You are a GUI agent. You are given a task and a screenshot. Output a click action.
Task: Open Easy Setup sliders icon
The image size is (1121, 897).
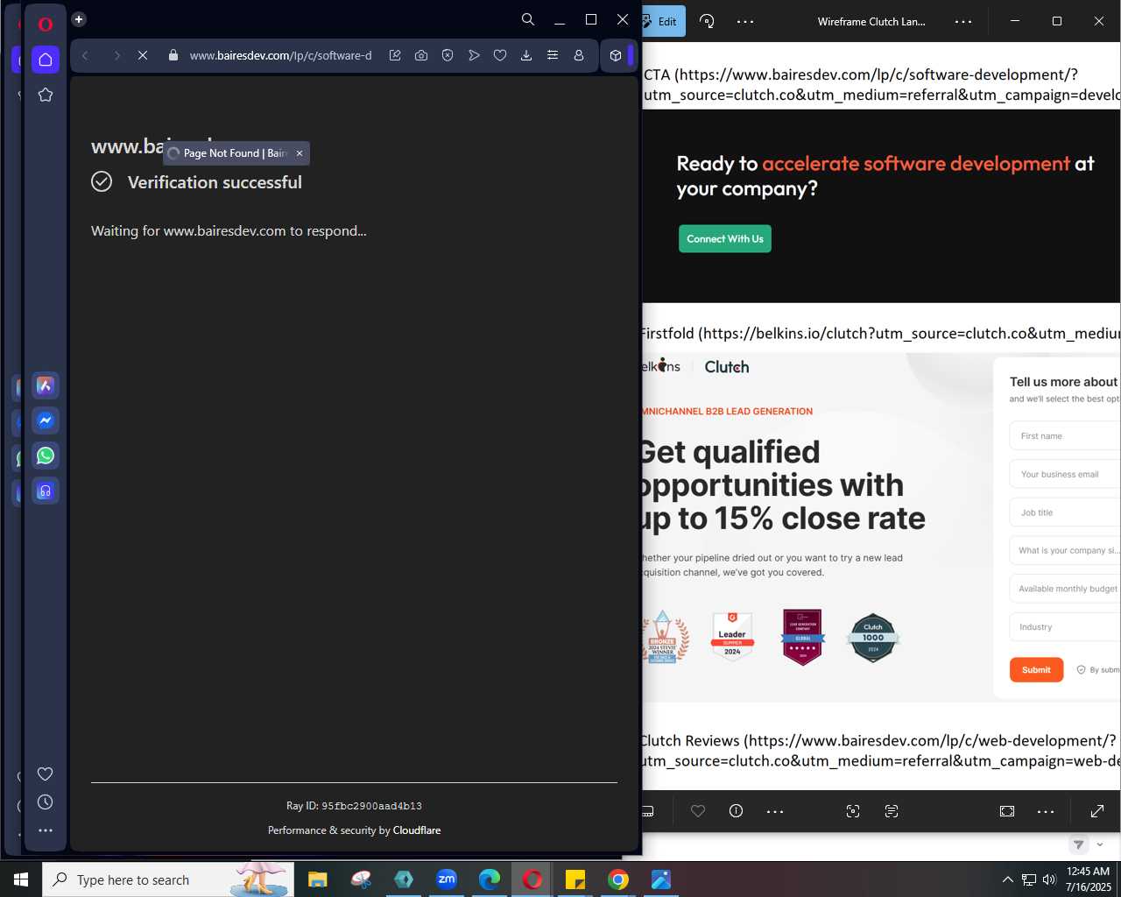(x=553, y=55)
